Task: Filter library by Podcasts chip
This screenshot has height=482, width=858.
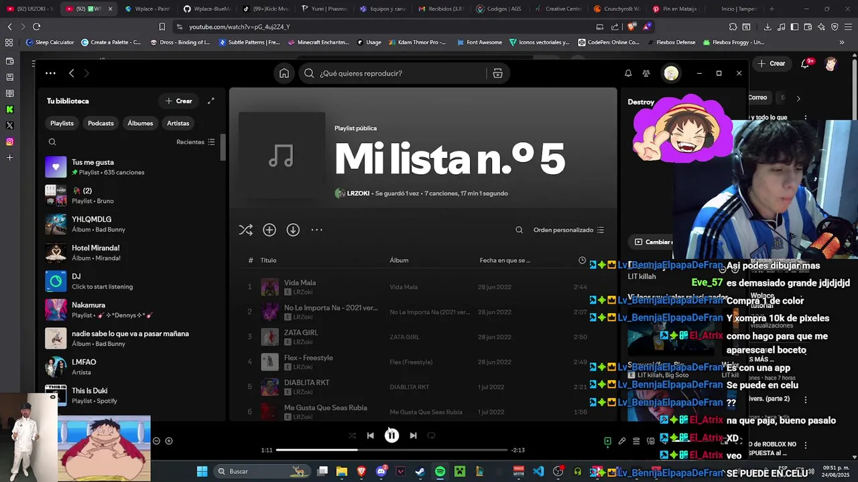Action: click(x=101, y=123)
